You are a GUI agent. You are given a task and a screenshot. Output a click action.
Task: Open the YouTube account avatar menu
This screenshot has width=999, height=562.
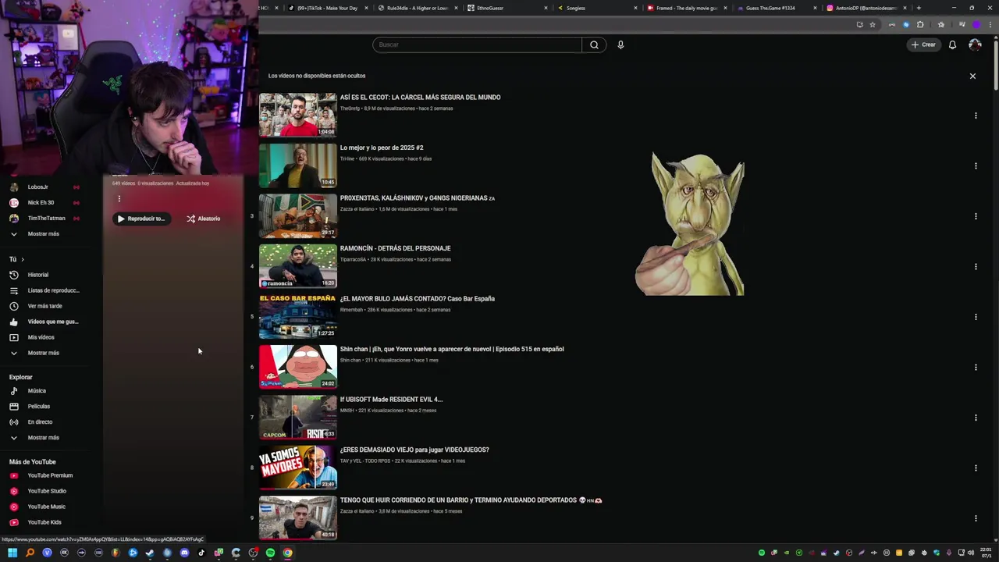[975, 44]
